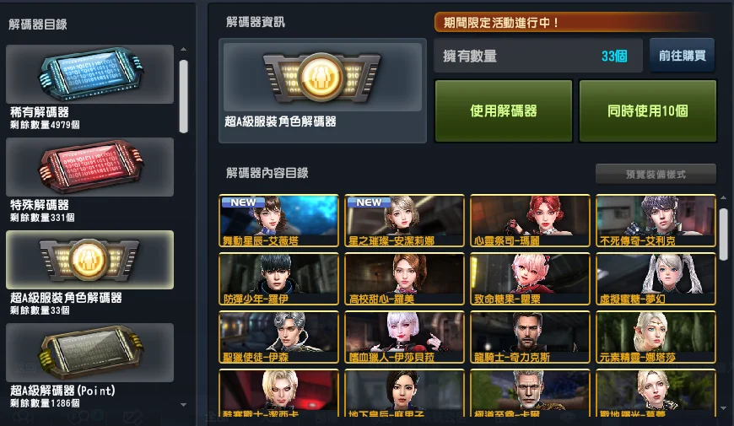Viewport: 734px width, 426px height.
Task: Open the 不死傳奇-艾利克 character card
Action: tap(656, 221)
